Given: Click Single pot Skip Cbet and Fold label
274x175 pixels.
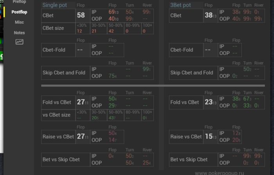Looking at the screenshot, I should tap(64, 73).
